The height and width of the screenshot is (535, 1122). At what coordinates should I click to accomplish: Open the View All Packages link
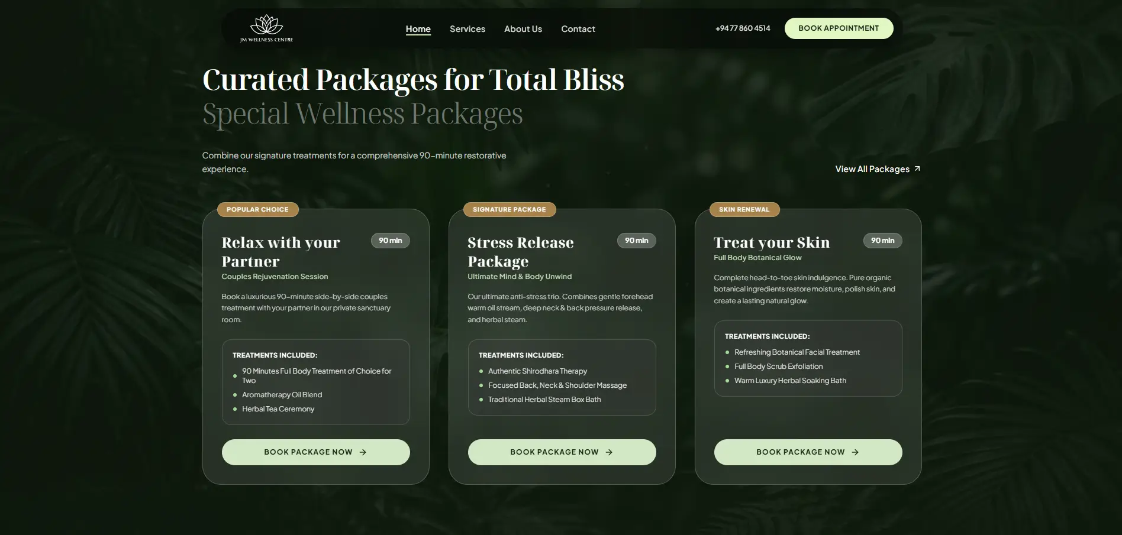[x=878, y=169]
